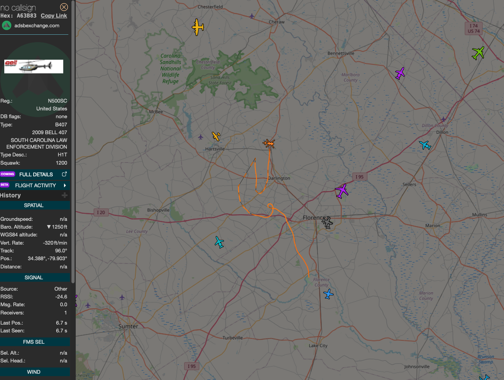Click the green plane near US 74
Viewport: 504px width, 380px height.
tap(478, 53)
